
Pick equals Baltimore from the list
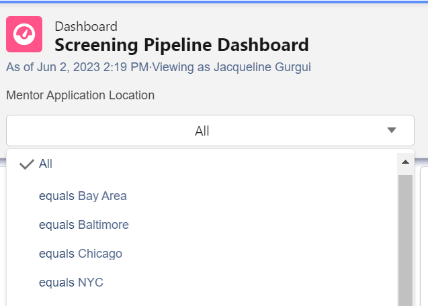(83, 225)
